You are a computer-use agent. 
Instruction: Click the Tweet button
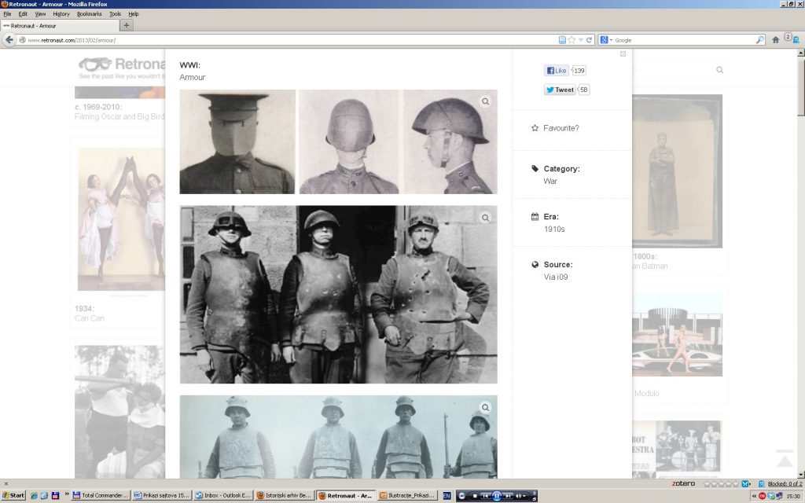pyautogui.click(x=560, y=90)
